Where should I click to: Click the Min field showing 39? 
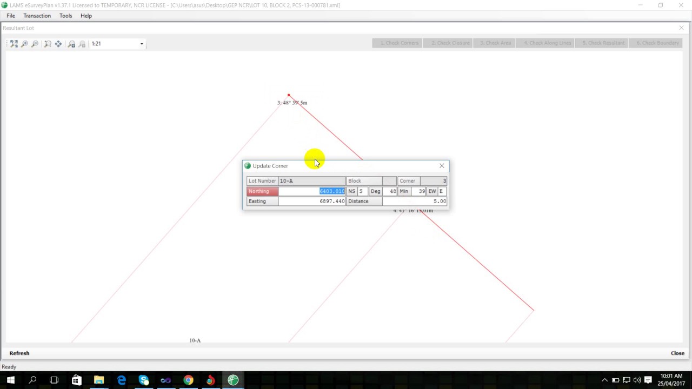tap(418, 191)
